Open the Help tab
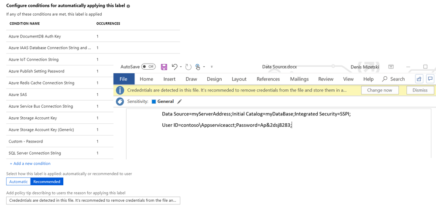The image size is (436, 207). pos(368,79)
